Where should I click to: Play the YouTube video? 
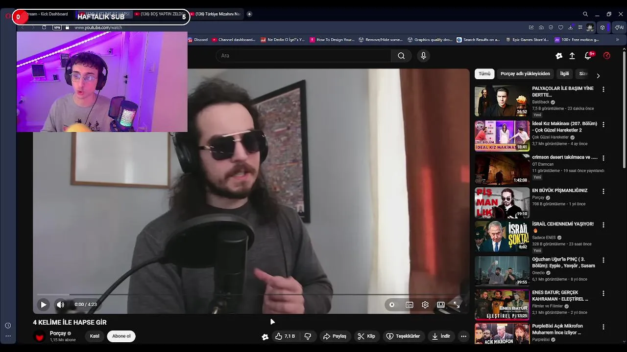43,305
